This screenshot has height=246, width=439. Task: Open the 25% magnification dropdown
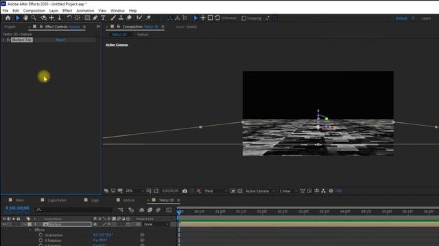(x=134, y=191)
